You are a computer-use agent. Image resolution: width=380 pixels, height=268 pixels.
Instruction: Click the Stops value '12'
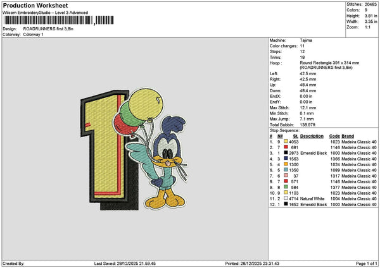[x=302, y=52]
